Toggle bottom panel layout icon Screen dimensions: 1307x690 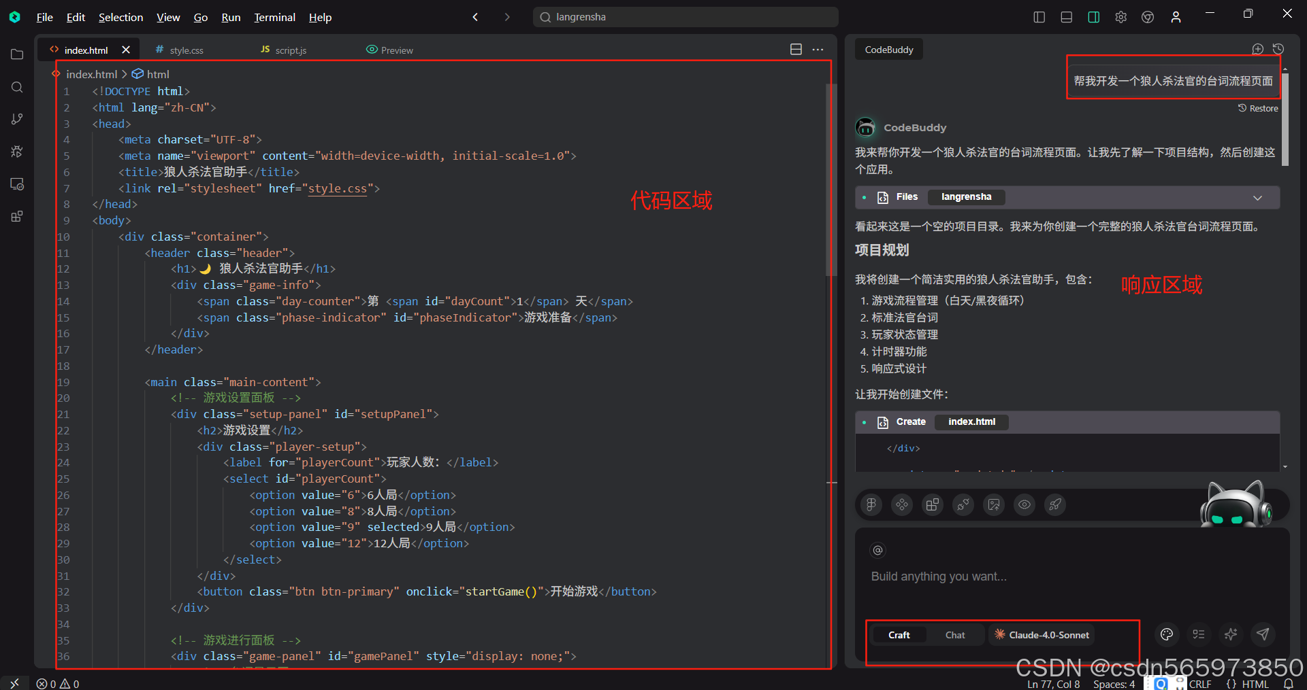click(1066, 17)
